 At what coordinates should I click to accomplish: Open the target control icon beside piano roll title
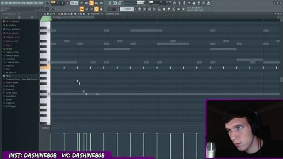point(88,14)
